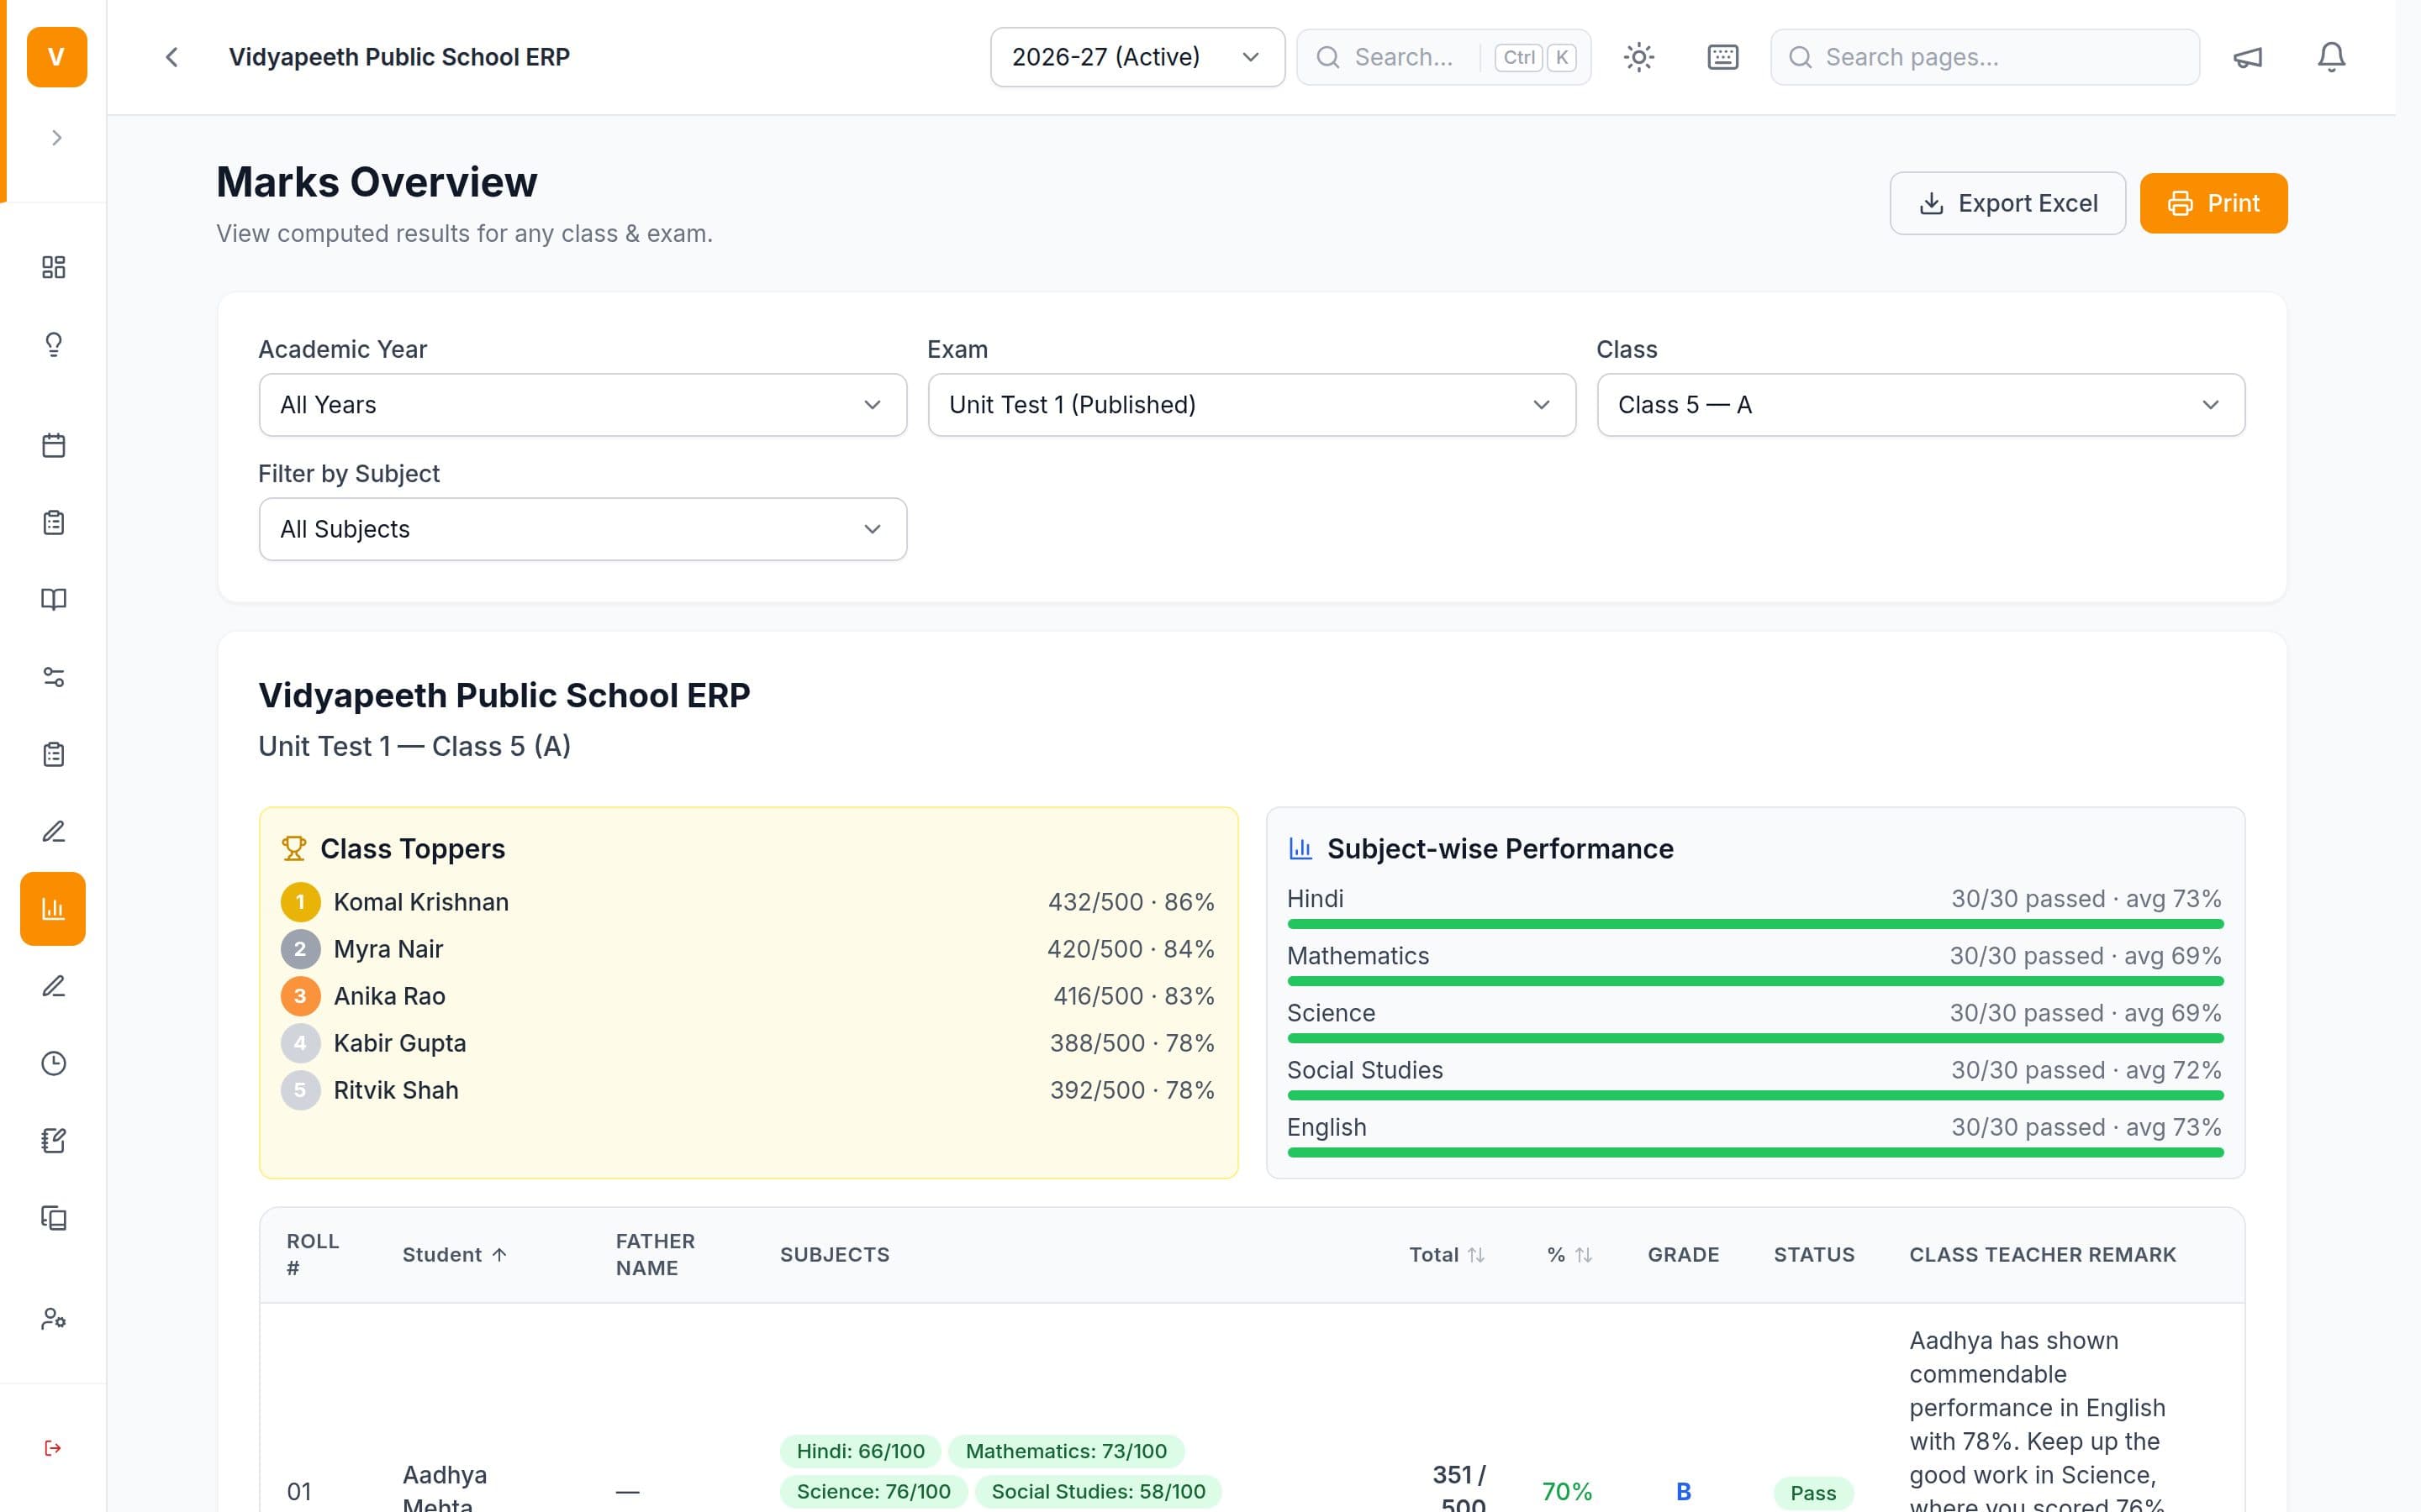Click the Search pages input field
The width and height of the screenshot is (2421, 1512).
pos(1985,57)
